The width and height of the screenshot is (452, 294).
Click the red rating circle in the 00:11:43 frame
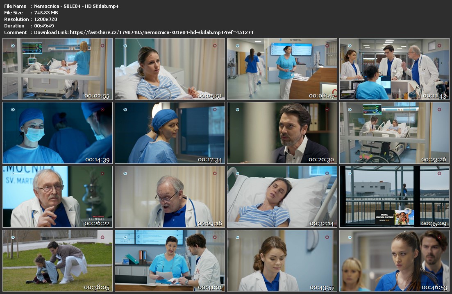point(439,45)
